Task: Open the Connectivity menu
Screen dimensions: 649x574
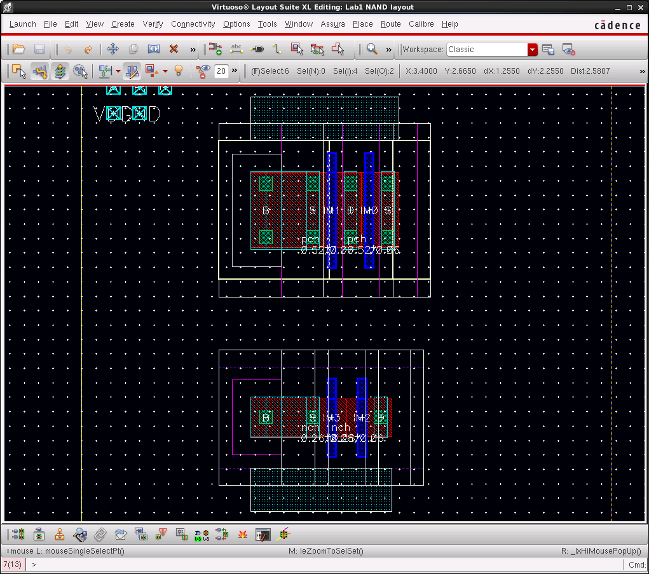Action: pos(193,24)
